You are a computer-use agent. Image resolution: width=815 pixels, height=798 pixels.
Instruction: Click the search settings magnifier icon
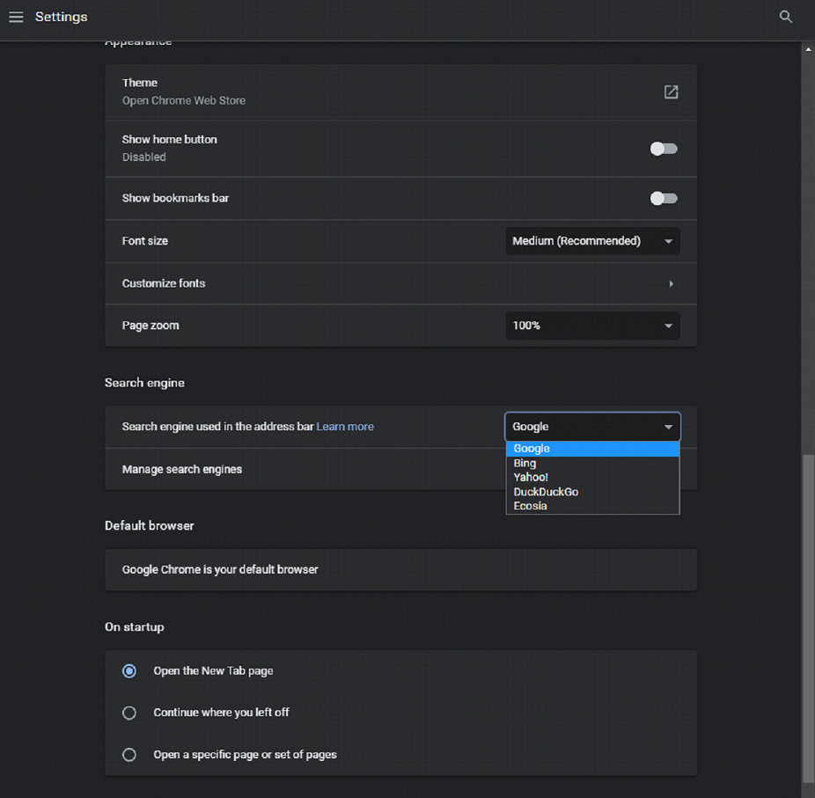[x=785, y=17]
